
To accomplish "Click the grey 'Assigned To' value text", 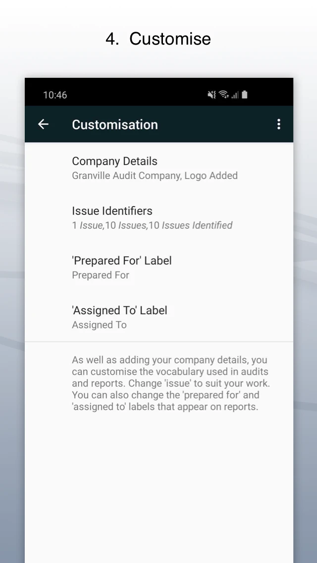I will pyautogui.click(x=99, y=325).
